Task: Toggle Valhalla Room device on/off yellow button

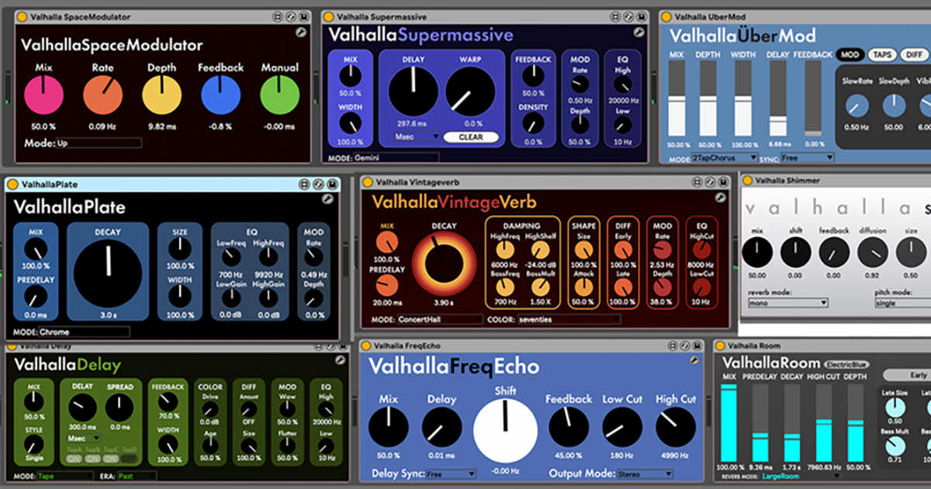Action: point(720,345)
